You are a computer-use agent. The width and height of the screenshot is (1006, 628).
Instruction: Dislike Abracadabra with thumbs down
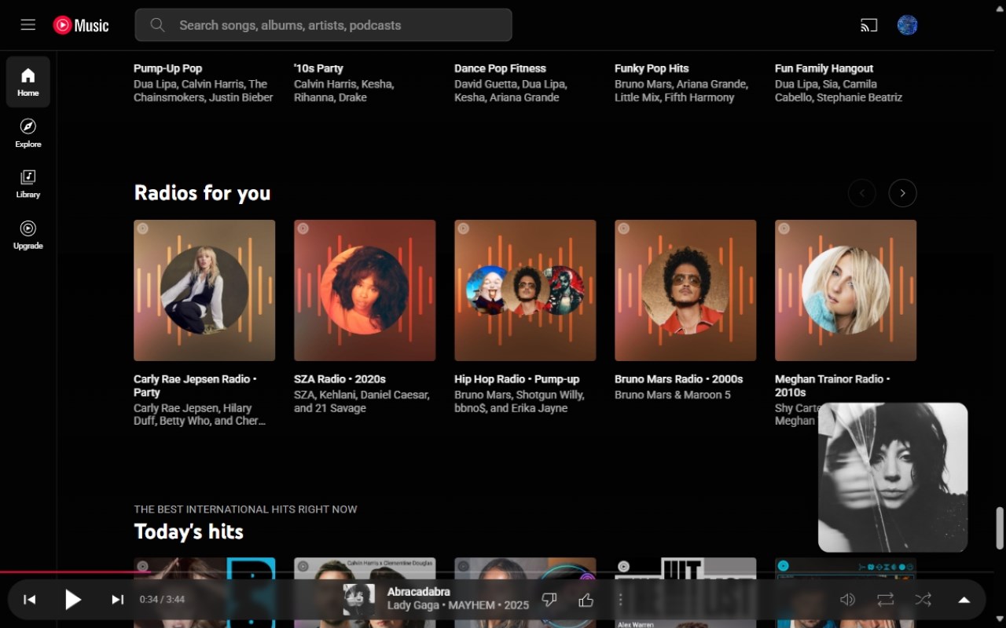click(549, 600)
